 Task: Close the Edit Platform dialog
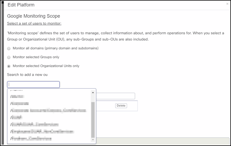[x=227, y=4]
